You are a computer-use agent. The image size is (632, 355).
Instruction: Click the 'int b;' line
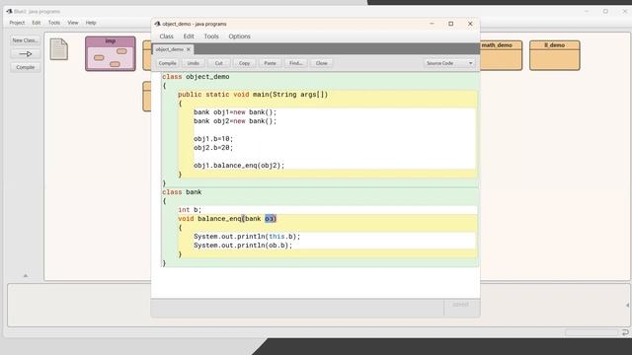pyautogui.click(x=190, y=210)
